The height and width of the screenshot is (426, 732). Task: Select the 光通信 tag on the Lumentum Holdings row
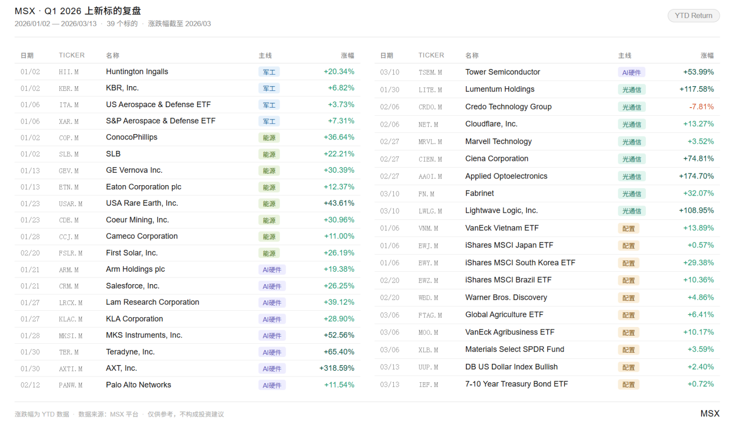pyautogui.click(x=632, y=90)
